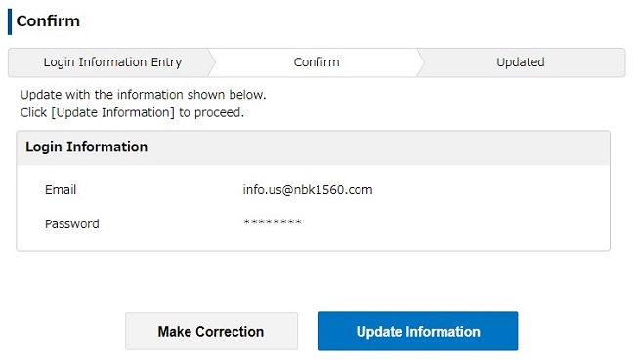Select the info.us@nbk1560.com email value
Image resolution: width=635 pixels, height=361 pixels.
308,190
